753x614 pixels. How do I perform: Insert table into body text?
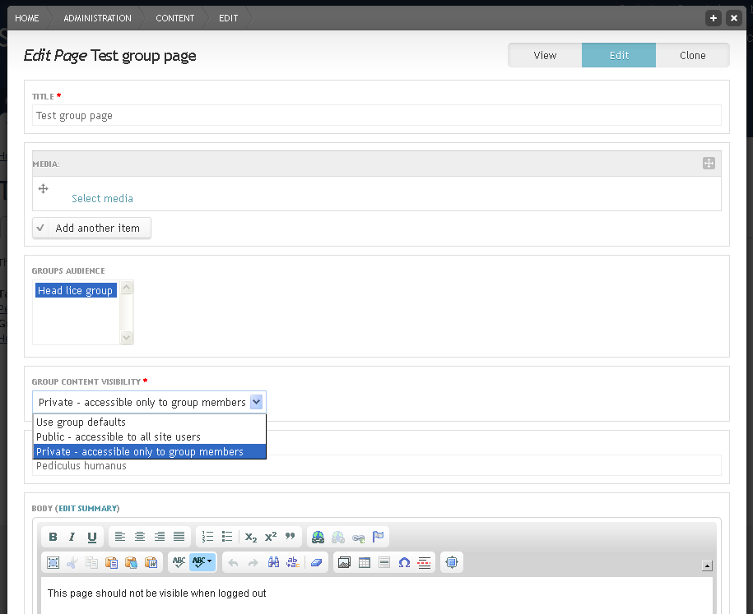click(365, 562)
